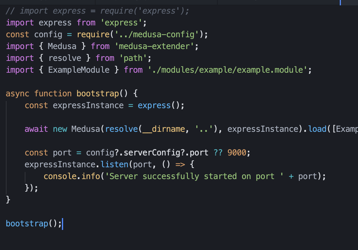Place cursor on the 'await new Medusa' line

tap(88, 129)
